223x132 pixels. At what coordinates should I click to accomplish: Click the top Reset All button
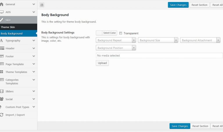point(217,5)
